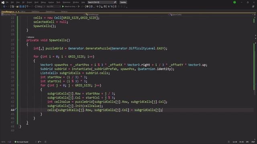The width and height of the screenshot is (257, 144).
Task: Open the Assembly-CSharp project dropdown
Action: pos(43,14)
